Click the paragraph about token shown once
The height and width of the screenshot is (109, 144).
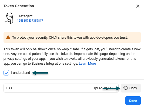click(x=72, y=56)
